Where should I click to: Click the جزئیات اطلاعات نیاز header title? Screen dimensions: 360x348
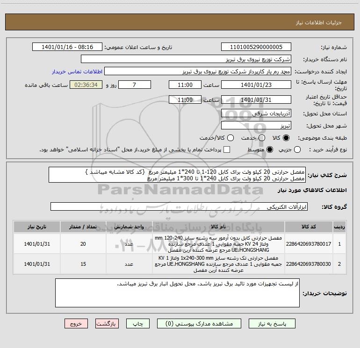click(x=318, y=22)
